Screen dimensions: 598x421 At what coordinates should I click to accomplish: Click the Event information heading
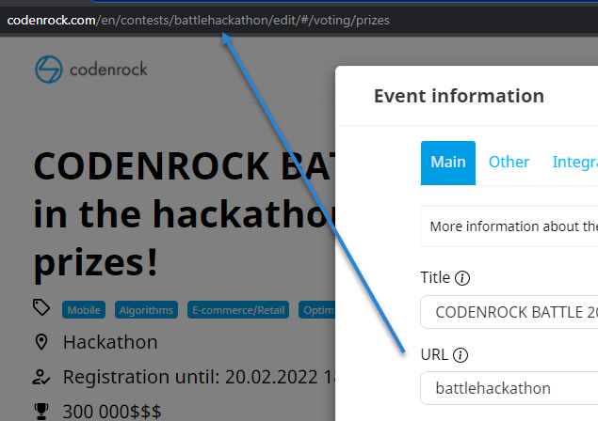(x=459, y=96)
